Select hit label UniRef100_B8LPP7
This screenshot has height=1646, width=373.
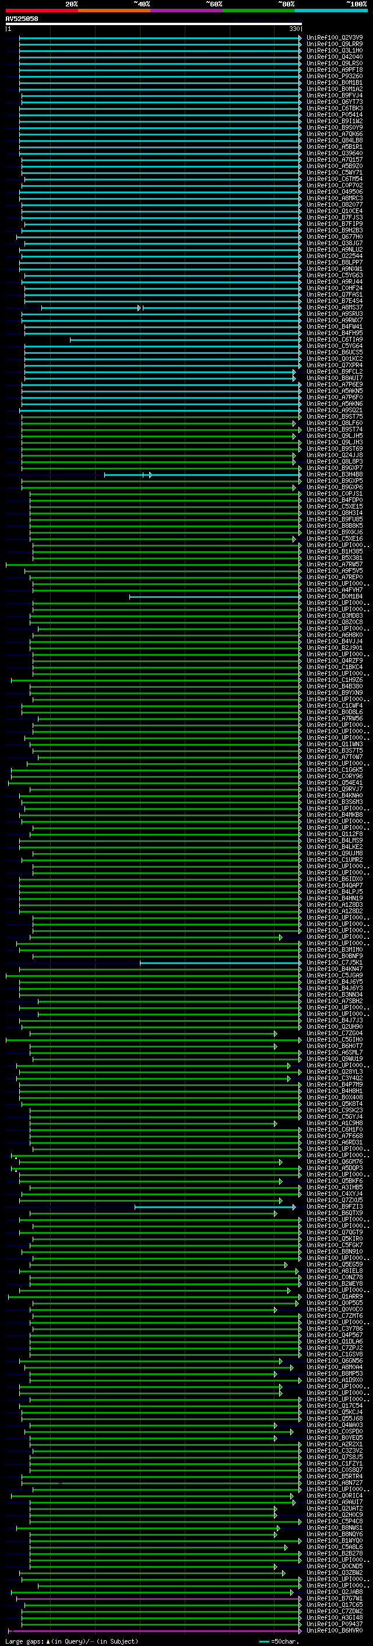point(335,263)
